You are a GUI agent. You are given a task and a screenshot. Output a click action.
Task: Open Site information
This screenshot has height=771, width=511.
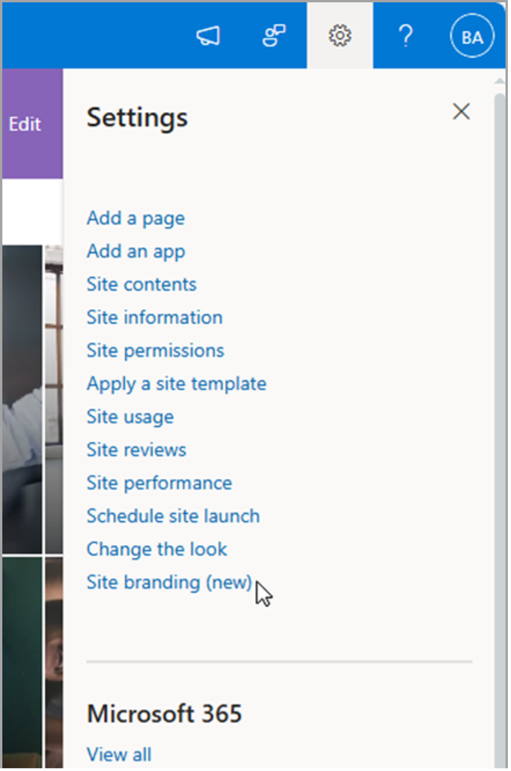click(x=154, y=317)
